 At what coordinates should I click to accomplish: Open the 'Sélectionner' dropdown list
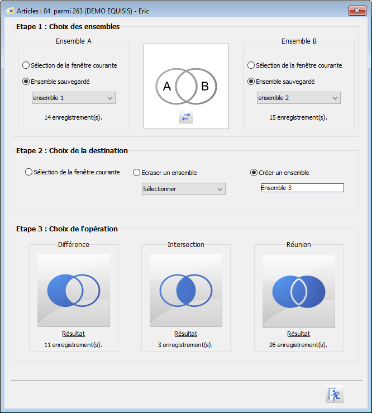click(x=184, y=189)
